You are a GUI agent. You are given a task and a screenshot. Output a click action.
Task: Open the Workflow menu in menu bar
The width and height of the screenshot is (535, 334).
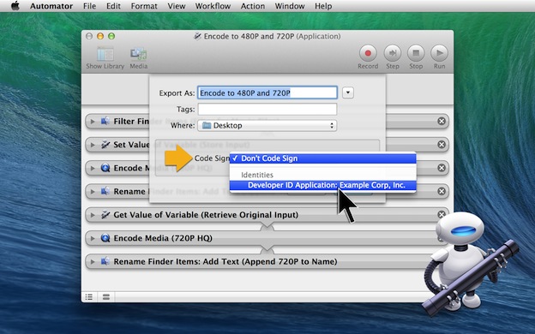coord(213,6)
